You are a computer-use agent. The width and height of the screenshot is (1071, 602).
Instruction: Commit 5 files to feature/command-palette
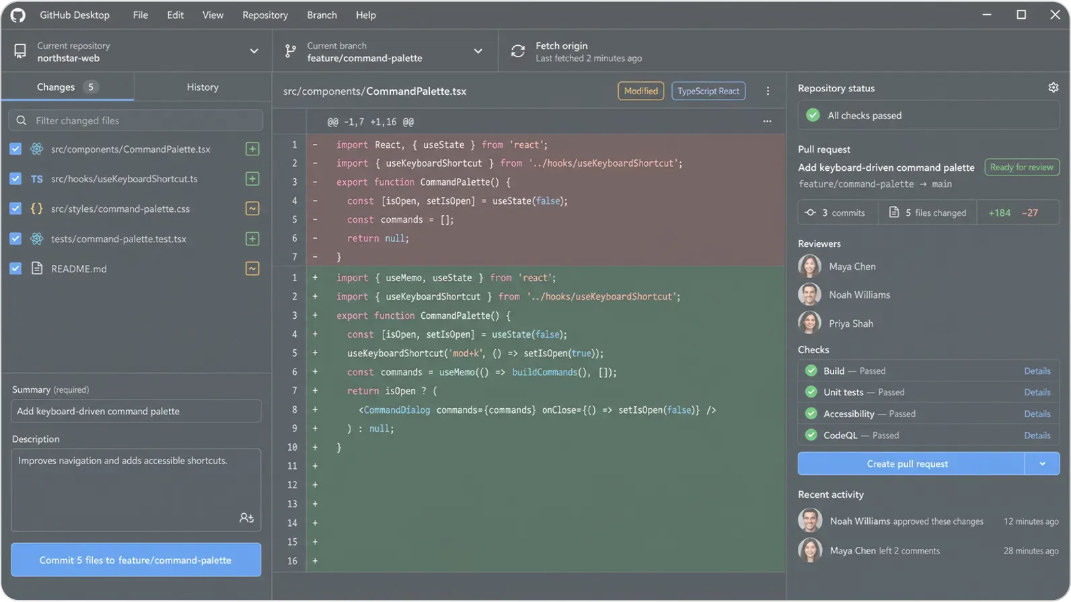[x=136, y=560]
